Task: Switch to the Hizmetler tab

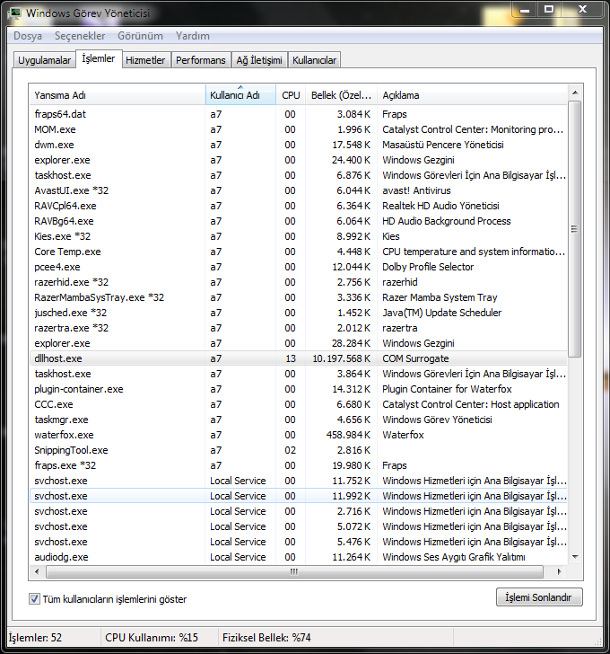Action: pos(145,60)
